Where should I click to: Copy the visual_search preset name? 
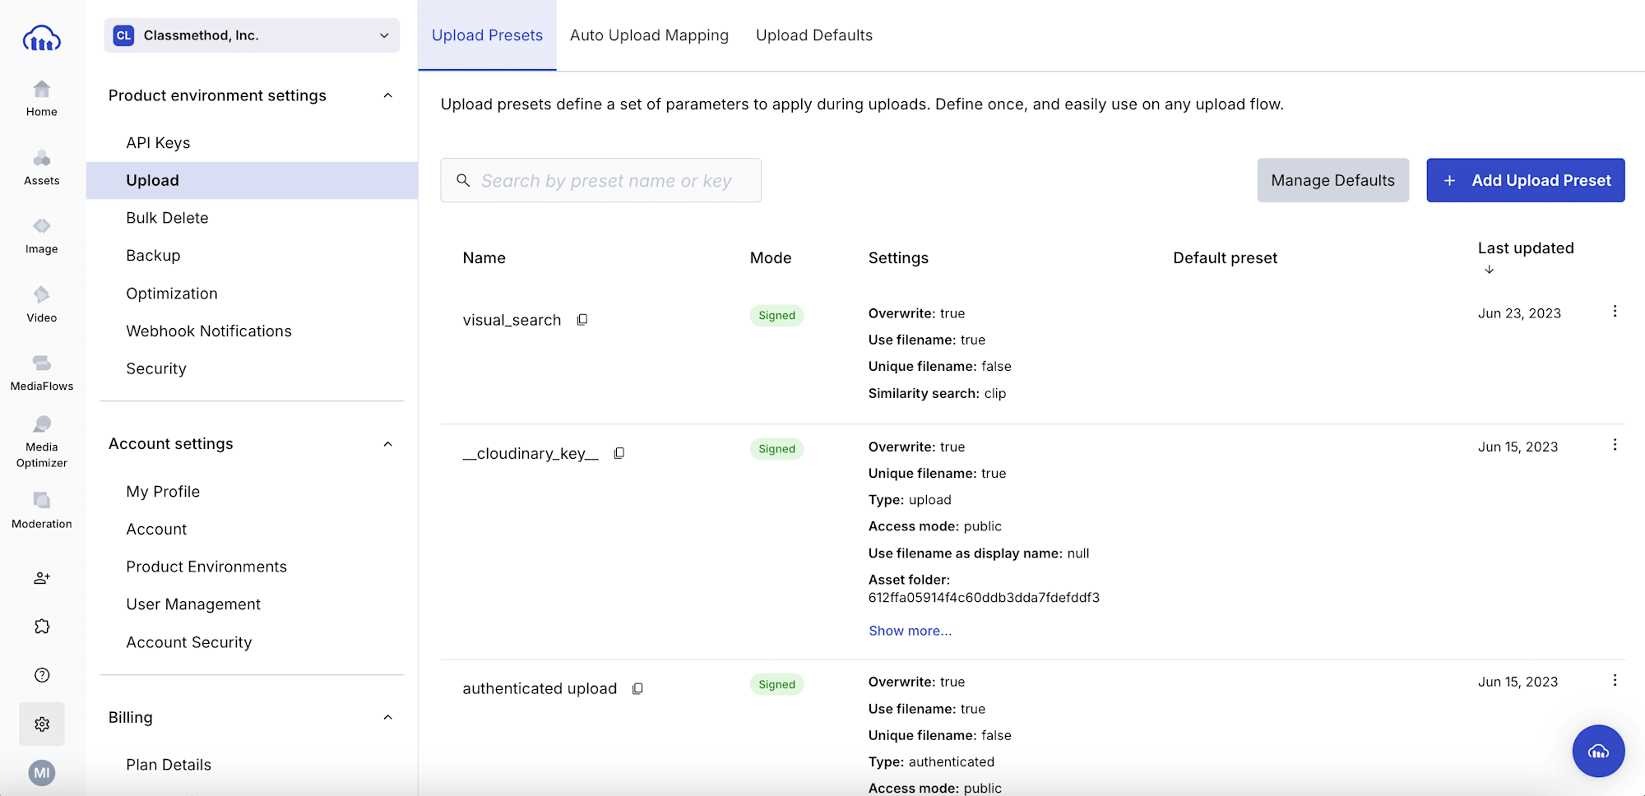(582, 320)
